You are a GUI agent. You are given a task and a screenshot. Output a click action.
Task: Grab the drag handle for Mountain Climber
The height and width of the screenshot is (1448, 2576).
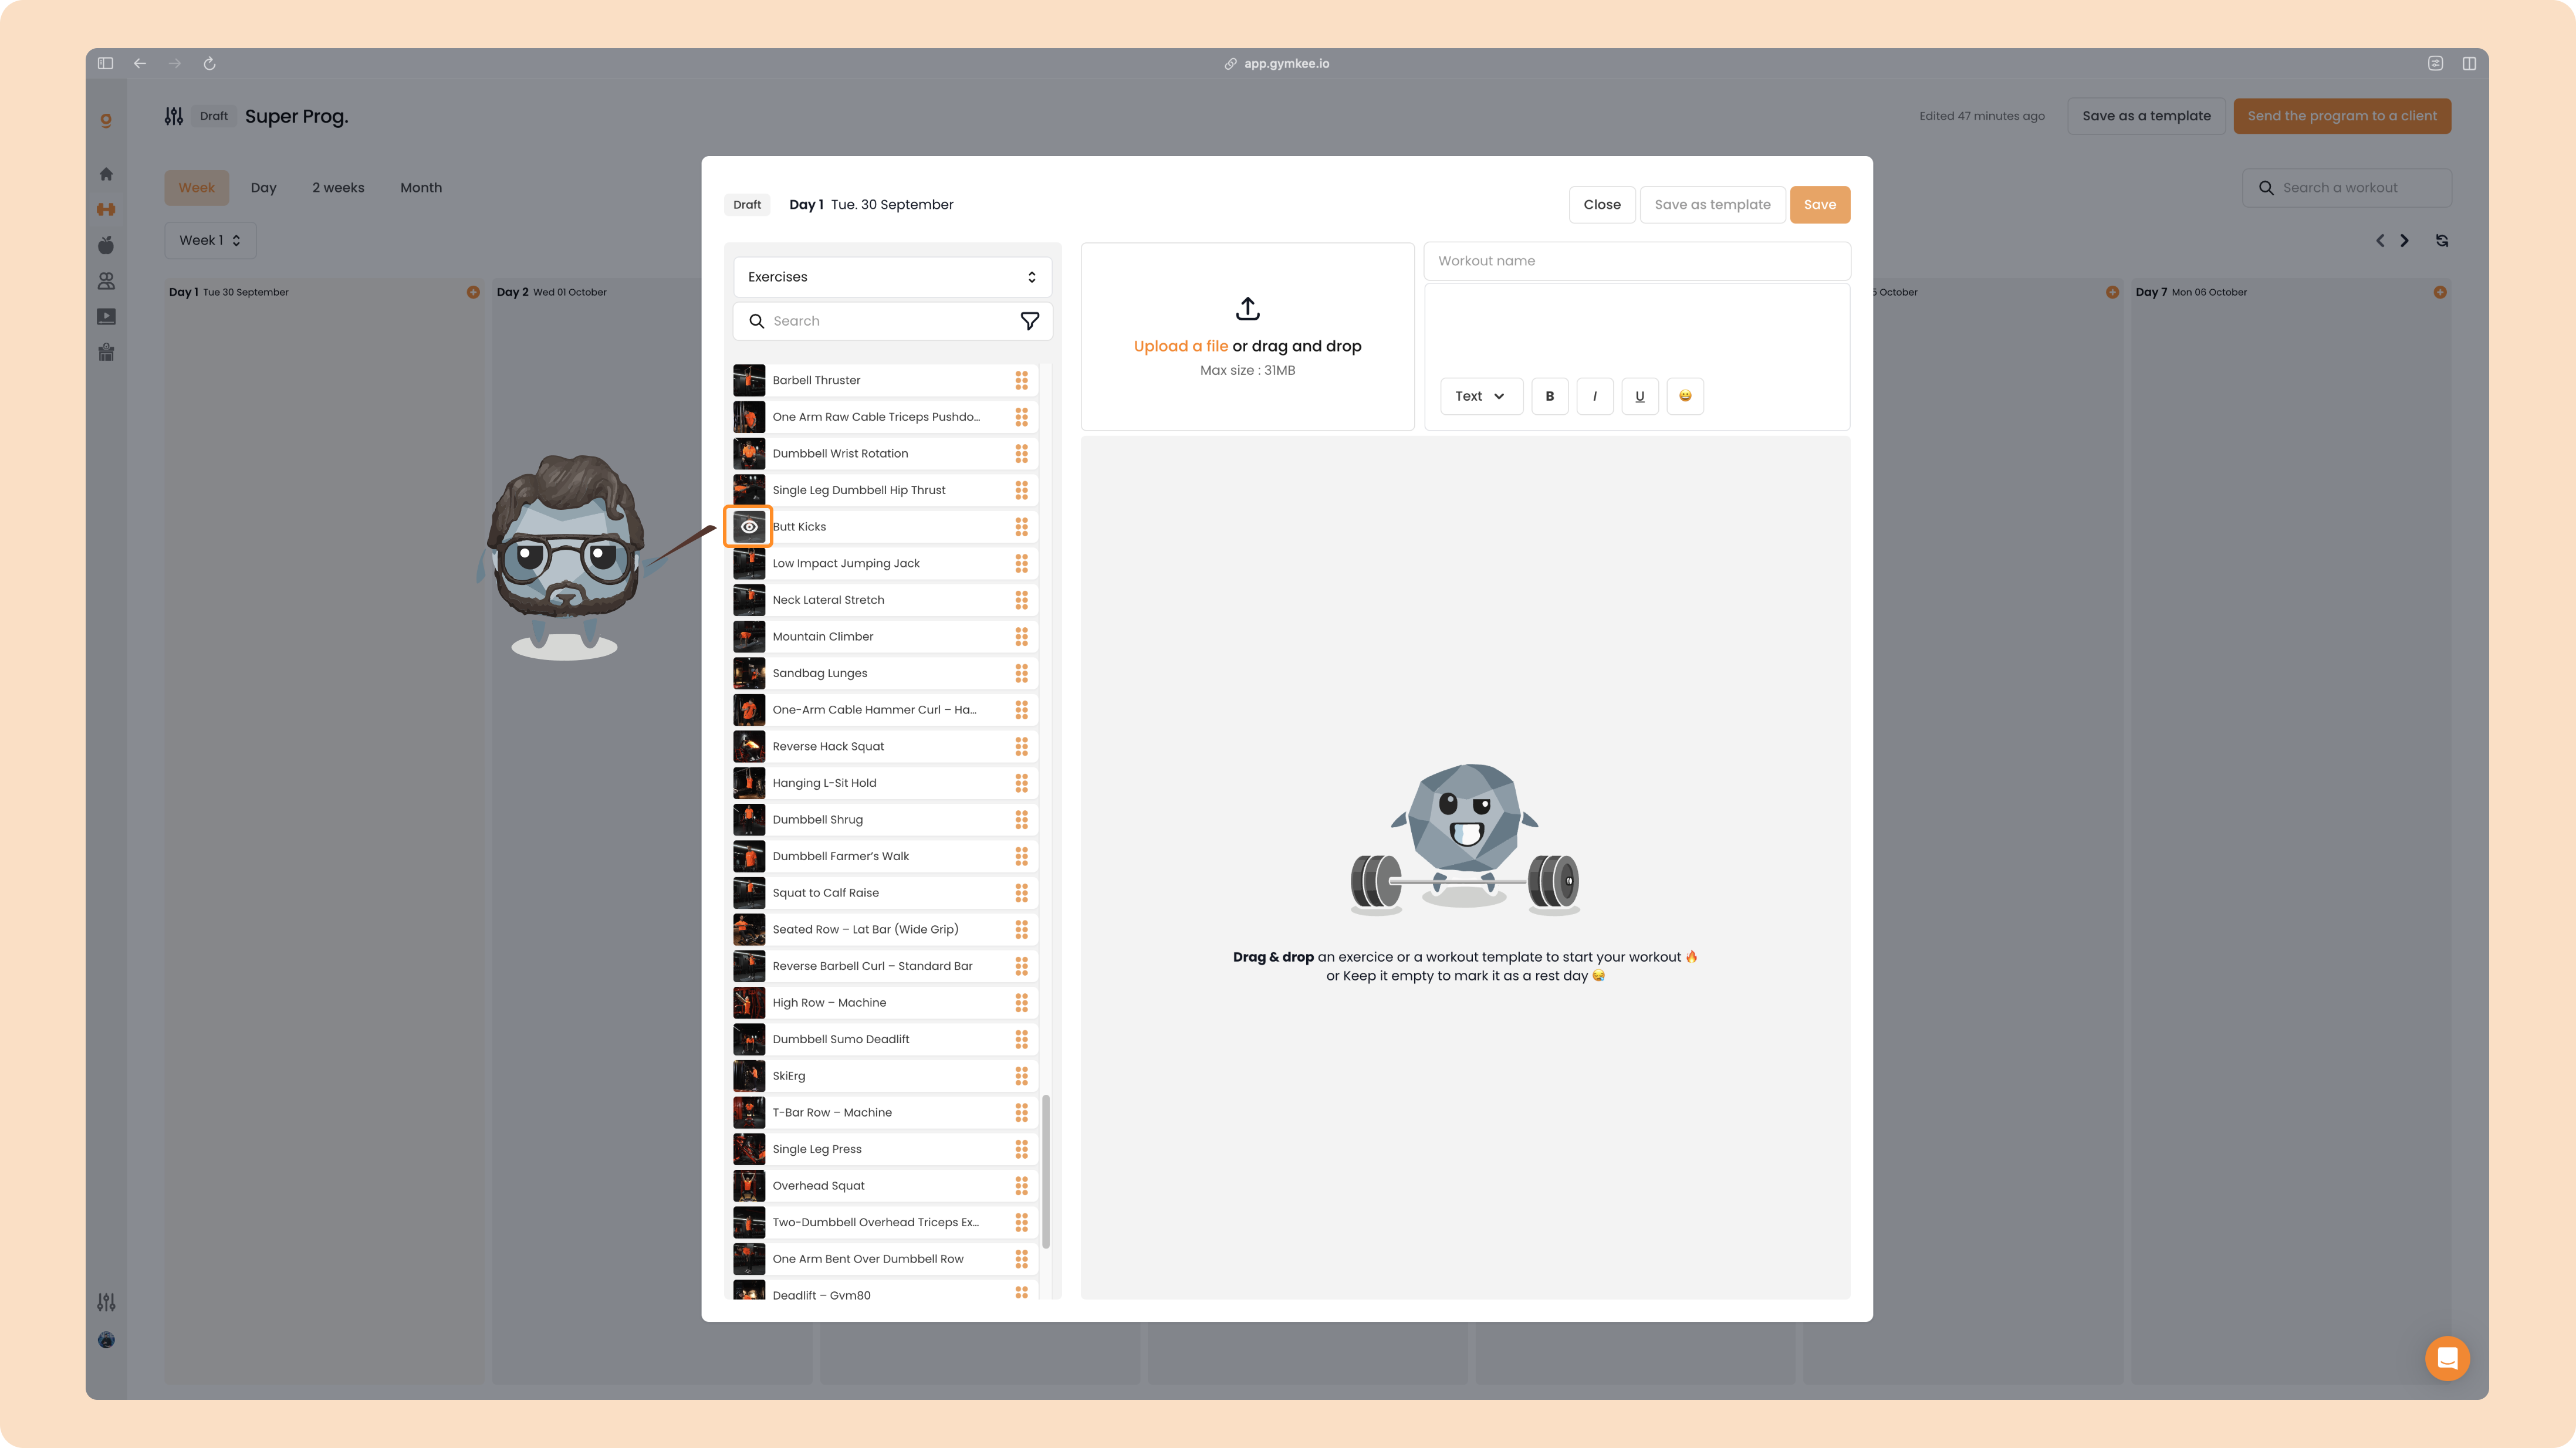(1021, 636)
